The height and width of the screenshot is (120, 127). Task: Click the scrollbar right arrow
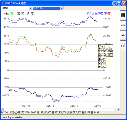pos(118,109)
